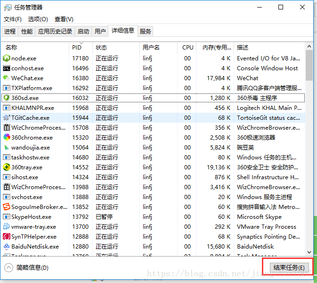Select the TGitCache.exe tortoise icon
The width and height of the screenshot is (317, 283).
click(x=7, y=118)
